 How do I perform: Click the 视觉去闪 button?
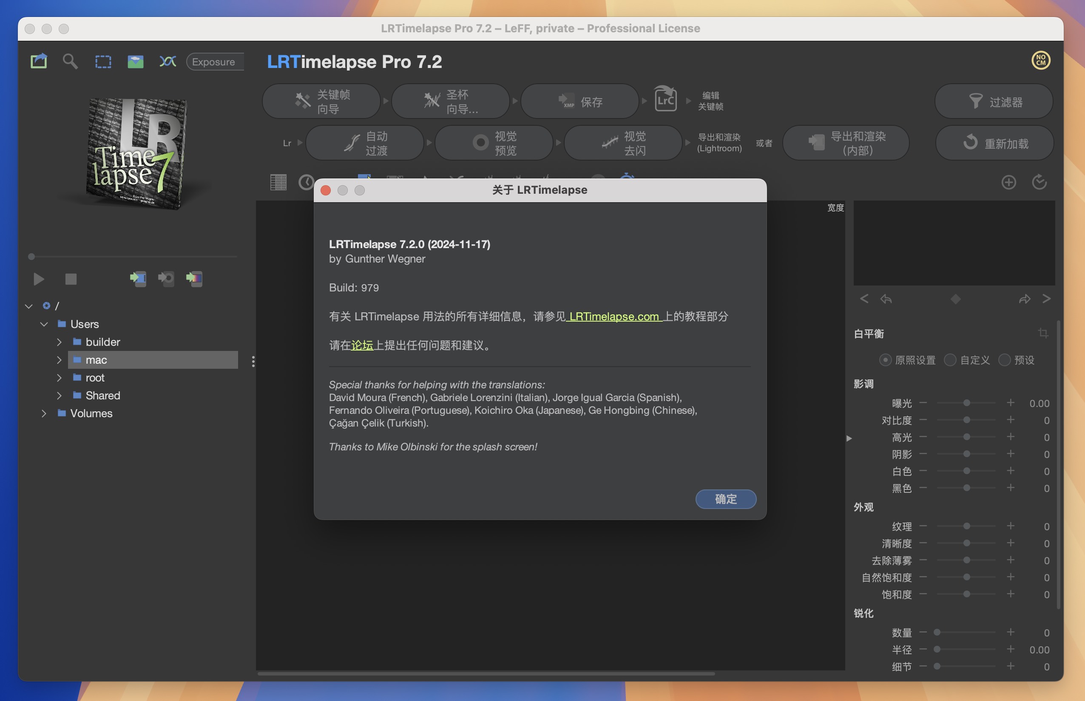(x=623, y=143)
